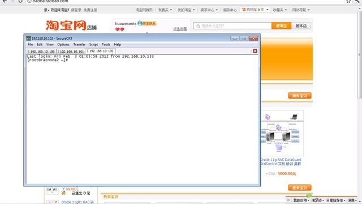This screenshot has width=362, height=204.
Task: Click the huaweiumts shop name
Action: 126,24
